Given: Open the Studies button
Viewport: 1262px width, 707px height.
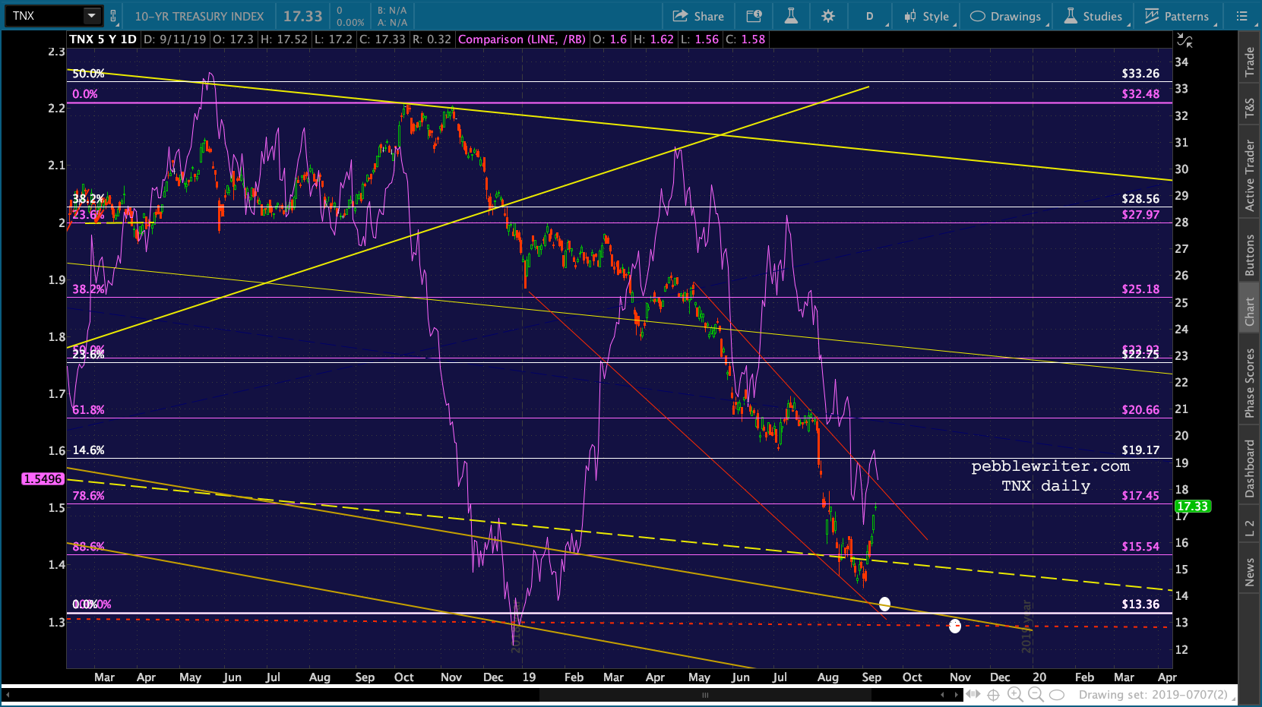Looking at the screenshot, I should click(1093, 16).
